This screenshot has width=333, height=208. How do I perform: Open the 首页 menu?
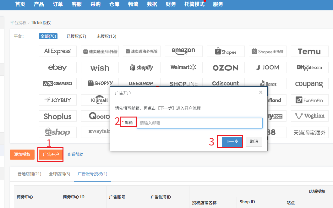tap(20, 4)
